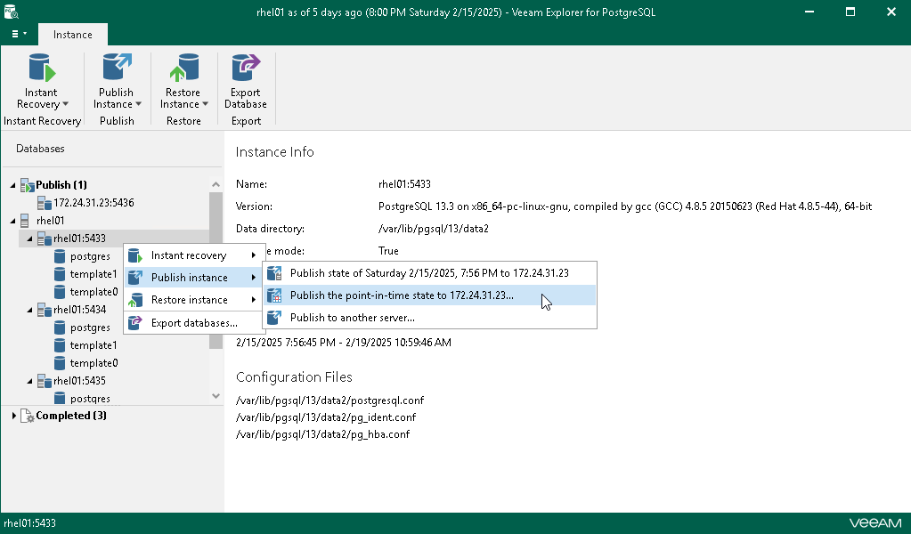
Task: Click the rhel01:5434 instance icon
Action: point(45,310)
